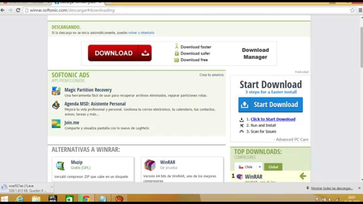363x204 pixels.
Task: Open the Magic Partition Recovery link
Action: pos(88,90)
